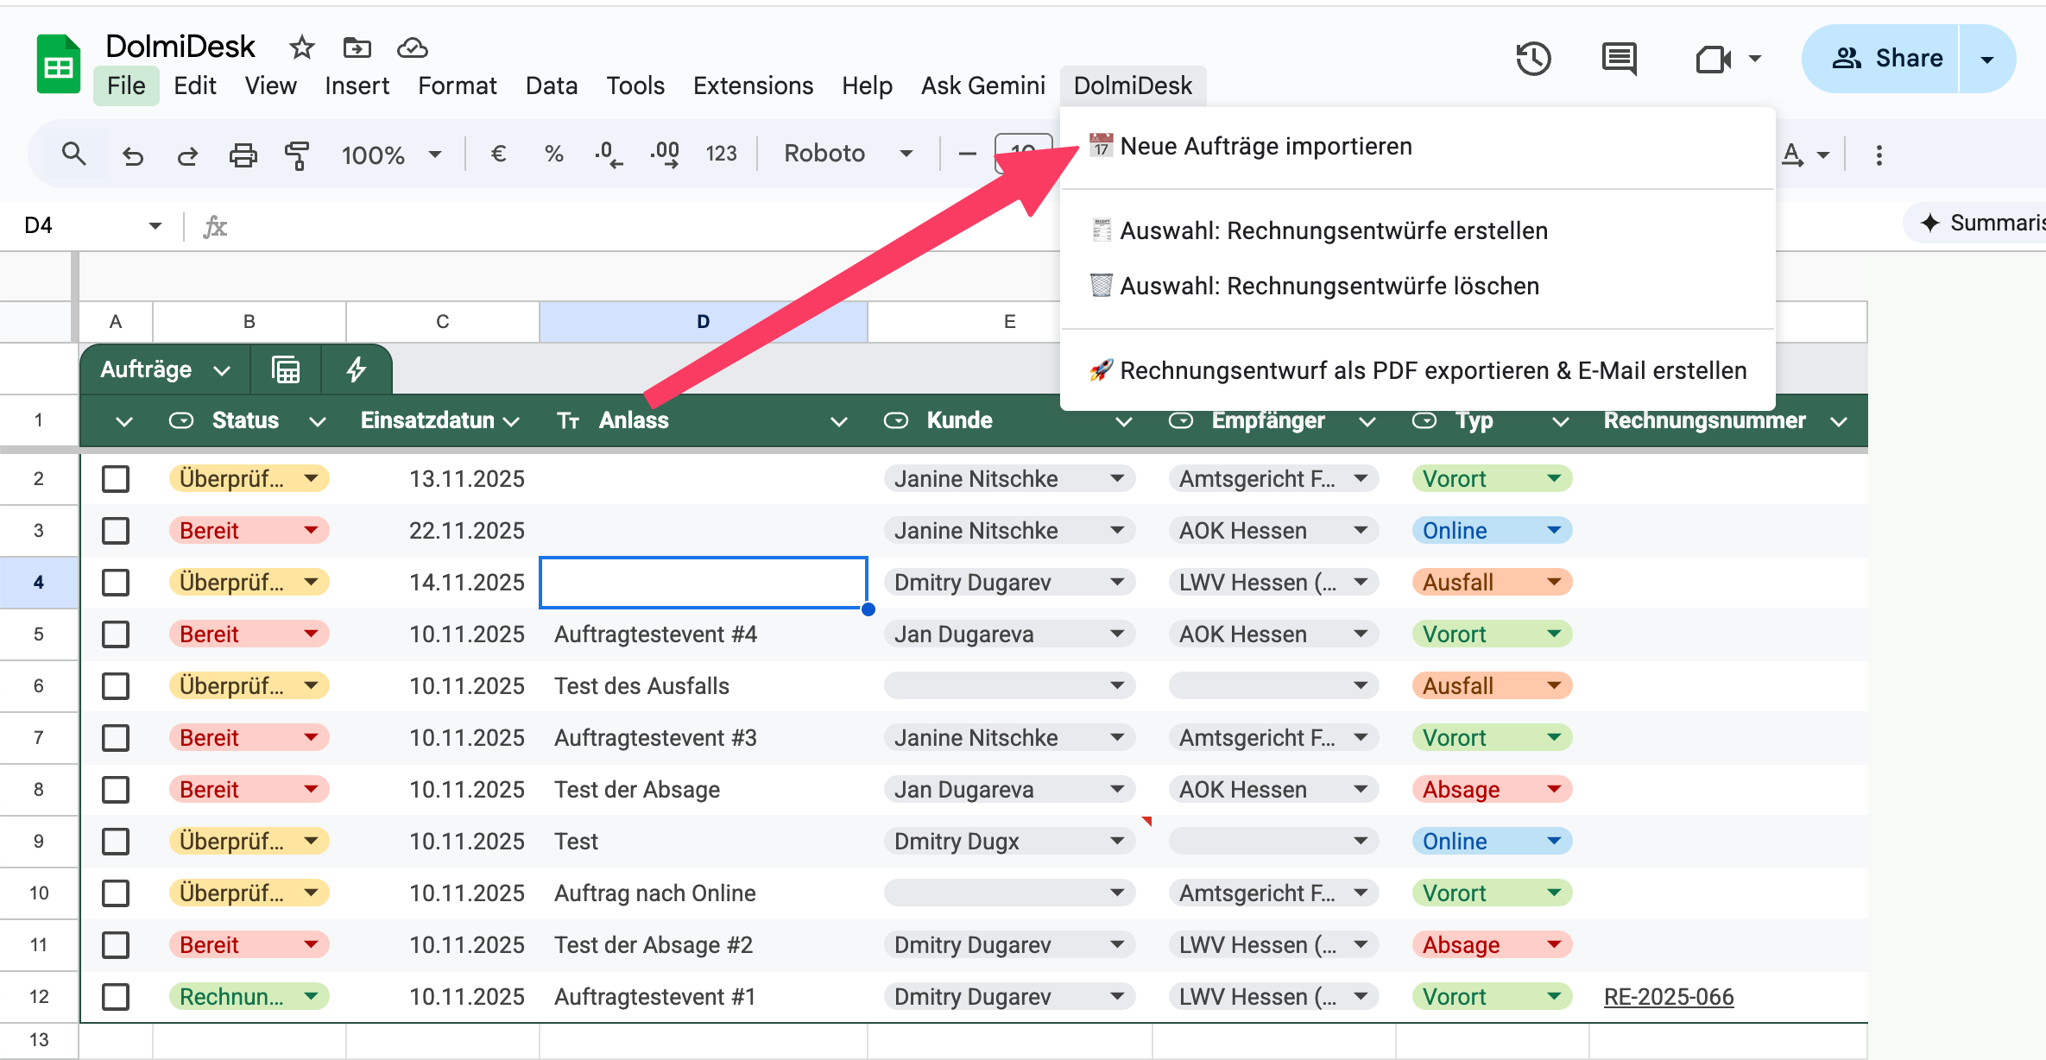Open version history clock icon
Image resolution: width=2046 pixels, height=1060 pixels.
pyautogui.click(x=1533, y=59)
